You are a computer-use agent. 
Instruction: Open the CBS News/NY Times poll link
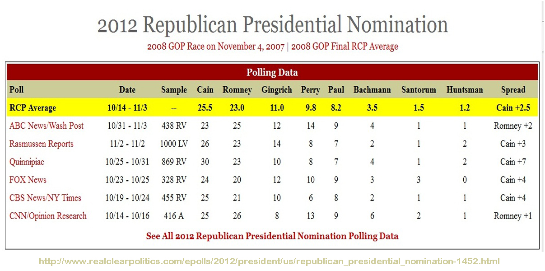pos(45,198)
